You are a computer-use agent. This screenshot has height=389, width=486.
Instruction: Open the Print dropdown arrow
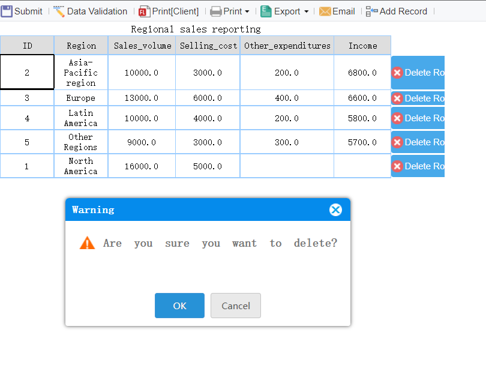coord(245,11)
